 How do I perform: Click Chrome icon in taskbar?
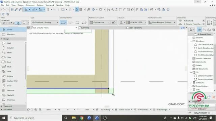81,118
